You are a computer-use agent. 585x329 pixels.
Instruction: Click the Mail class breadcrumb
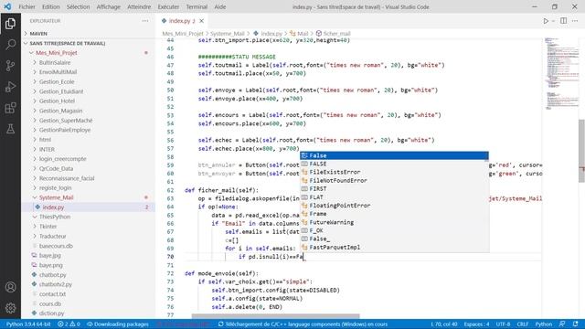[303, 34]
